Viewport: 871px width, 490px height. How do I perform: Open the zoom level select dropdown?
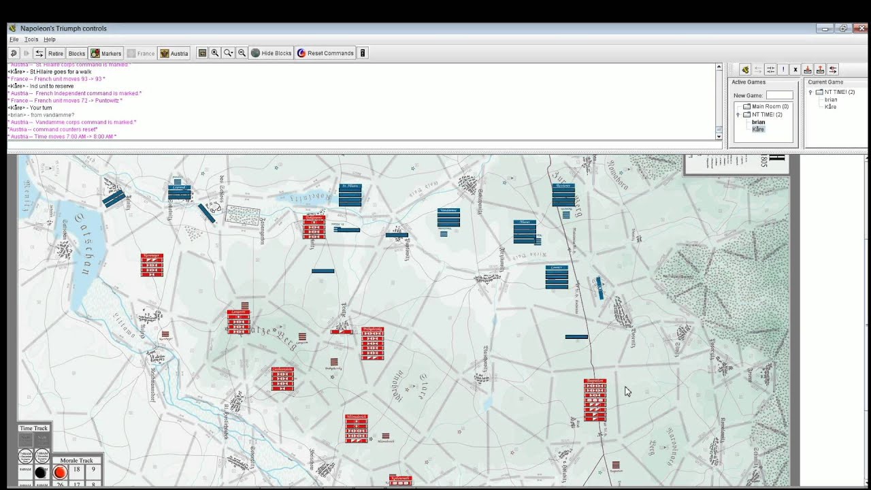(229, 53)
